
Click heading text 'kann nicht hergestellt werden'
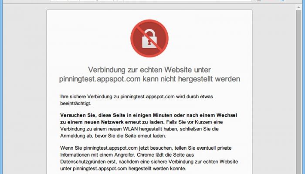[191, 79]
